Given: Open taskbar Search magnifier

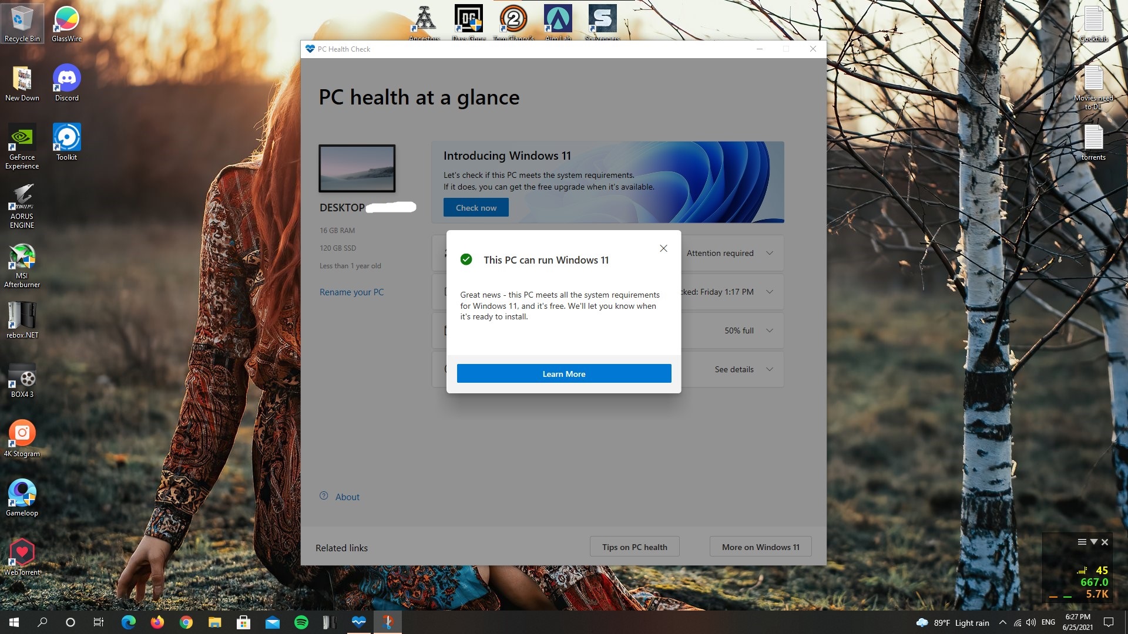Looking at the screenshot, I should pyautogui.click(x=42, y=622).
